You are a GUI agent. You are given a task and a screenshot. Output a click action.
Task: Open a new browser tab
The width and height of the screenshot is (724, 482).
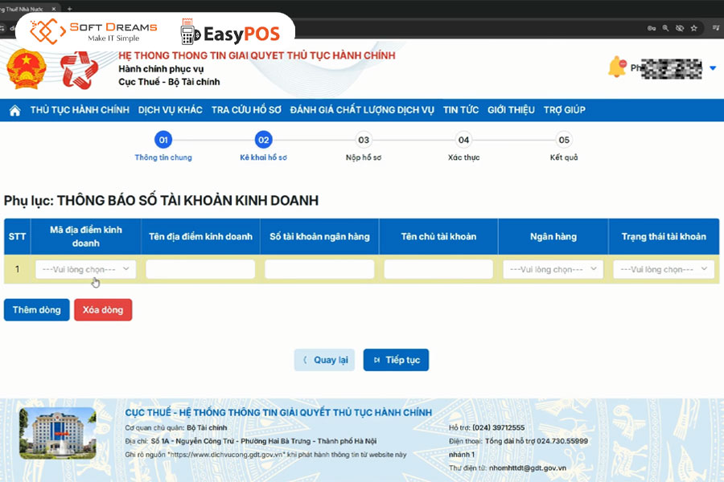pyautogui.click(x=69, y=8)
